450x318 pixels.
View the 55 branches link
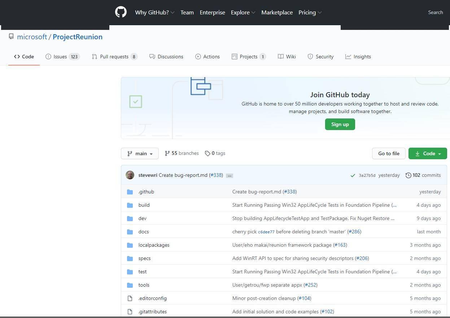click(182, 153)
